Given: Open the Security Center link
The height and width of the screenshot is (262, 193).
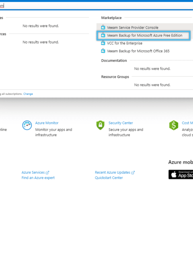Looking at the screenshot, I should (121, 123).
